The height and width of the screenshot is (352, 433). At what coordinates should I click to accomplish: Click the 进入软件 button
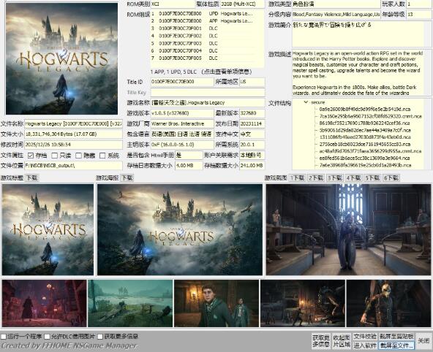pyautogui.click(x=365, y=345)
